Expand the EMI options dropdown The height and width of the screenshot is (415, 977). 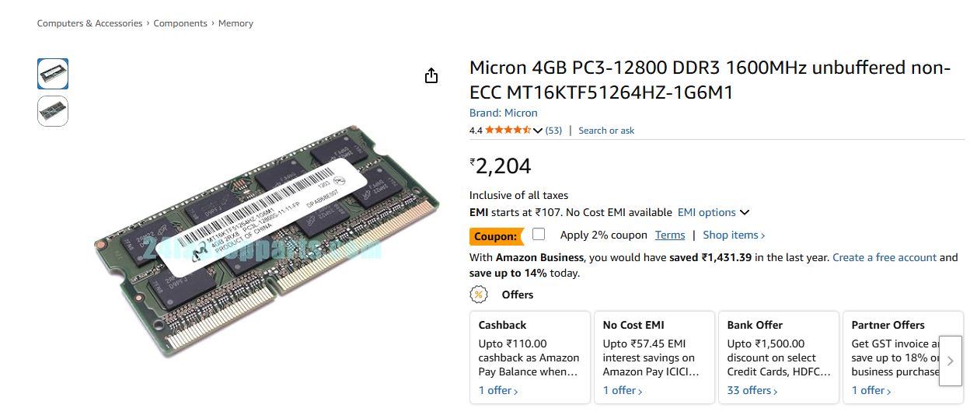713,212
